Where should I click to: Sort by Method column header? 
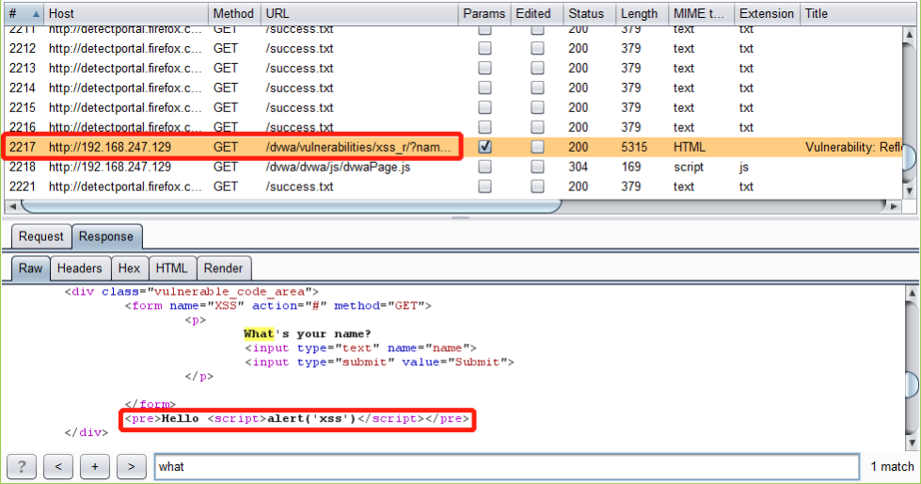pyautogui.click(x=234, y=13)
